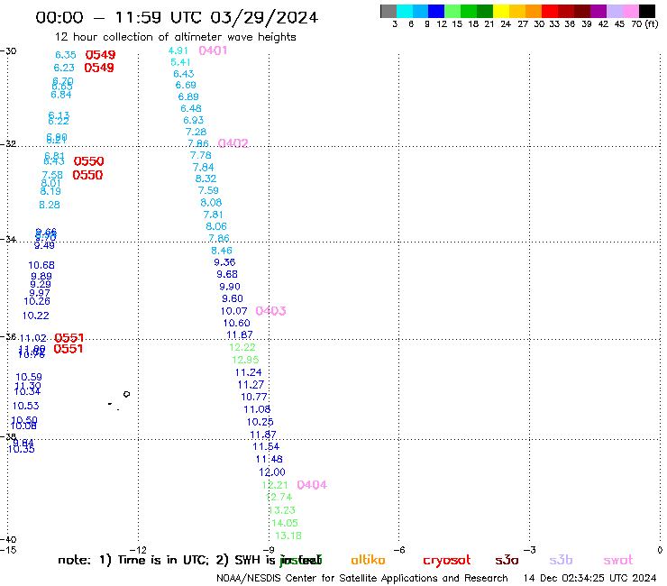Click the pink time label 0403
Image resolution: width=667 pixels, height=586 pixels.
click(x=270, y=311)
